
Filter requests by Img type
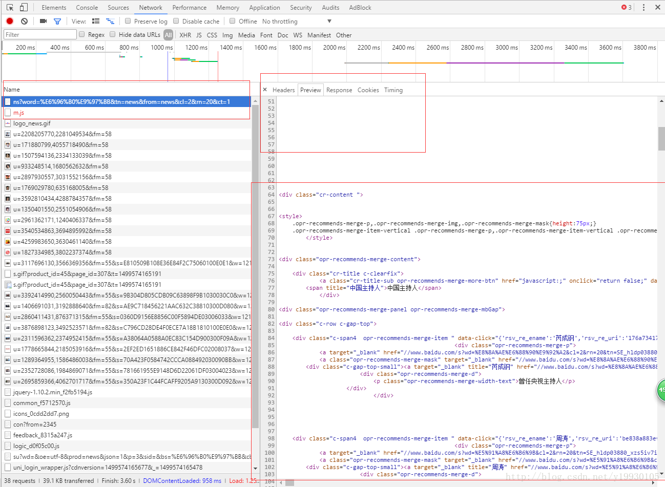(227, 35)
